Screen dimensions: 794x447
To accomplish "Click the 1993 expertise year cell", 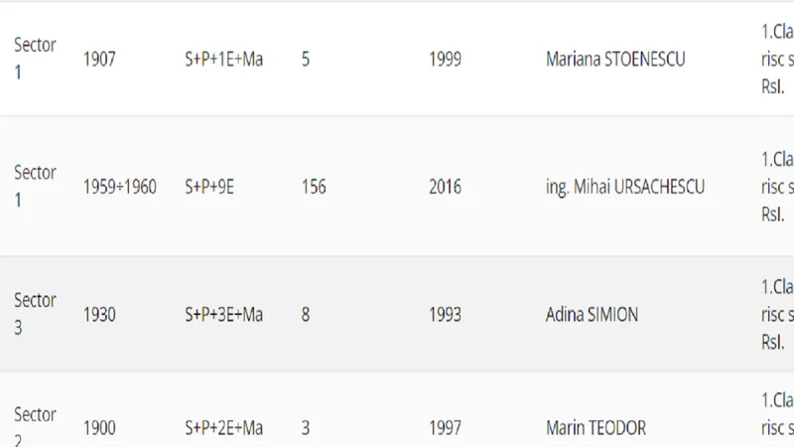I will pos(445,315).
